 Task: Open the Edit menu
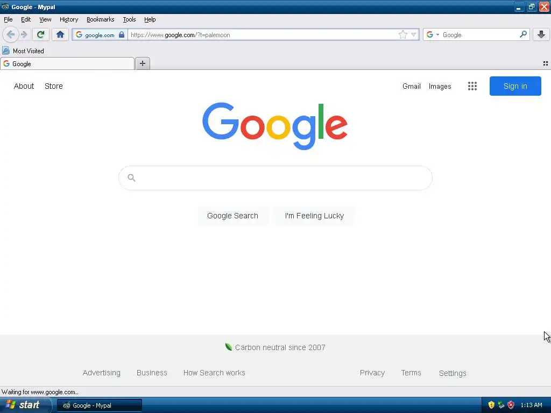[x=26, y=19]
